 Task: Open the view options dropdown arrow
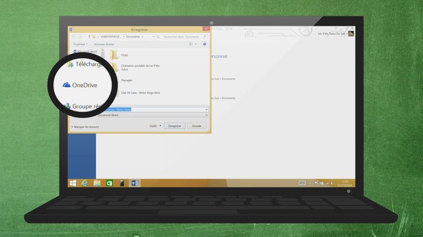[x=196, y=44]
